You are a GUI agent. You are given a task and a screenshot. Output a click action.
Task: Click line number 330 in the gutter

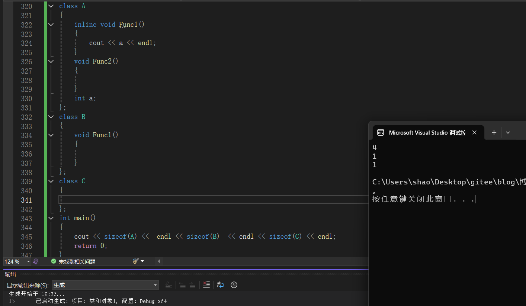coord(26,99)
